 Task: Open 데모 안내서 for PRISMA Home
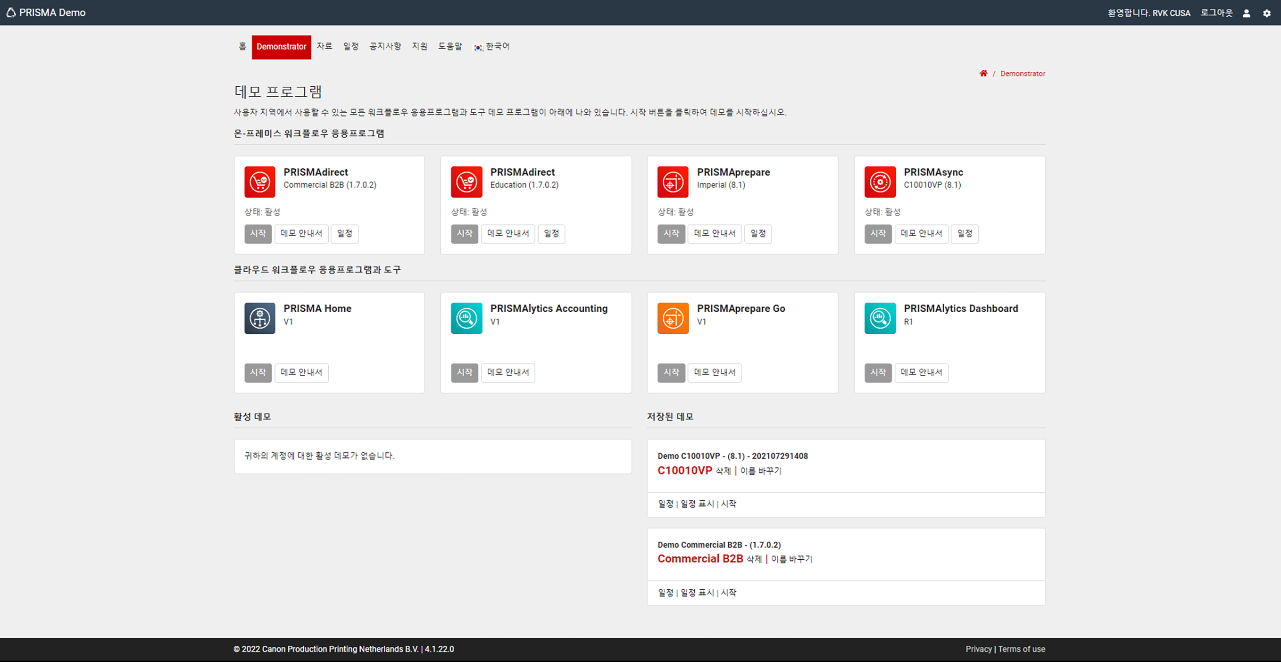[301, 373]
